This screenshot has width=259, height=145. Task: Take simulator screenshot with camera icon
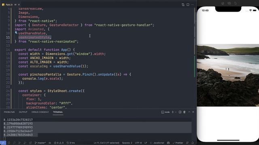point(229,3)
